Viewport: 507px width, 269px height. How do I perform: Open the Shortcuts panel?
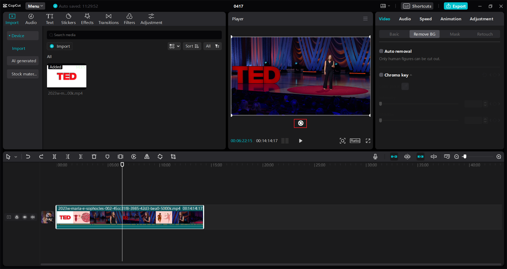tap(417, 6)
